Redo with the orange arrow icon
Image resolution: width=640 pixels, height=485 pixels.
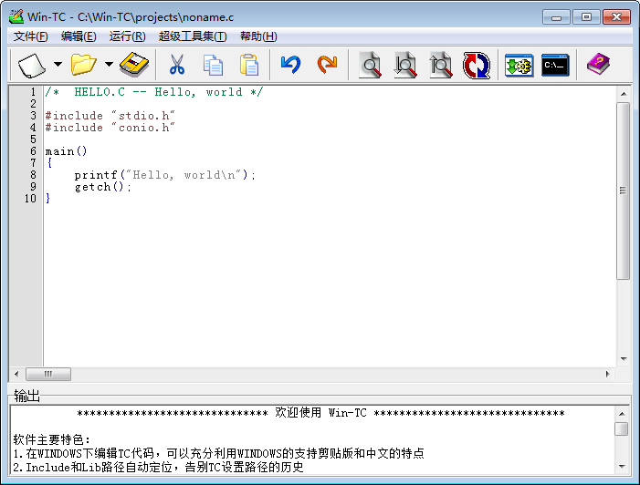click(x=328, y=65)
